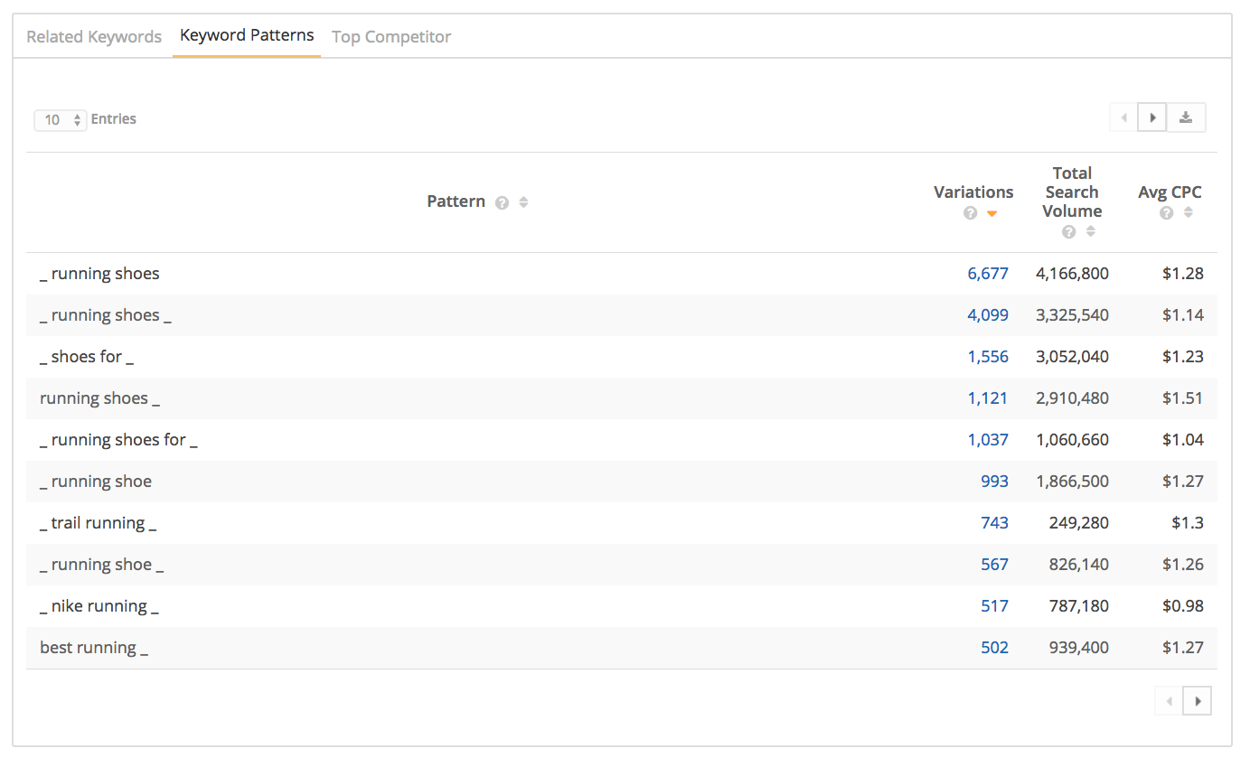Image resolution: width=1250 pixels, height=758 pixels.
Task: Click the 1,866,500 search volume value
Action: (1072, 482)
